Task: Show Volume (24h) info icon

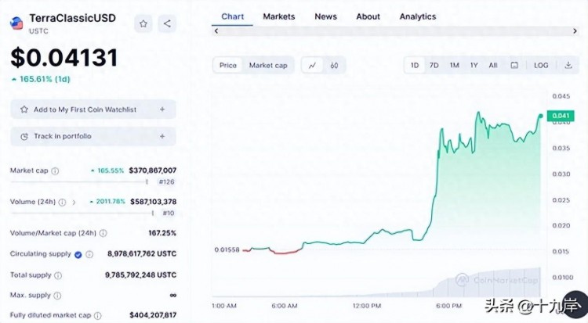Action: click(x=62, y=202)
